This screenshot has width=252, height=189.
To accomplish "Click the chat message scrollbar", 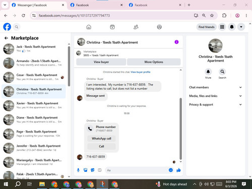I will pos(181,129).
